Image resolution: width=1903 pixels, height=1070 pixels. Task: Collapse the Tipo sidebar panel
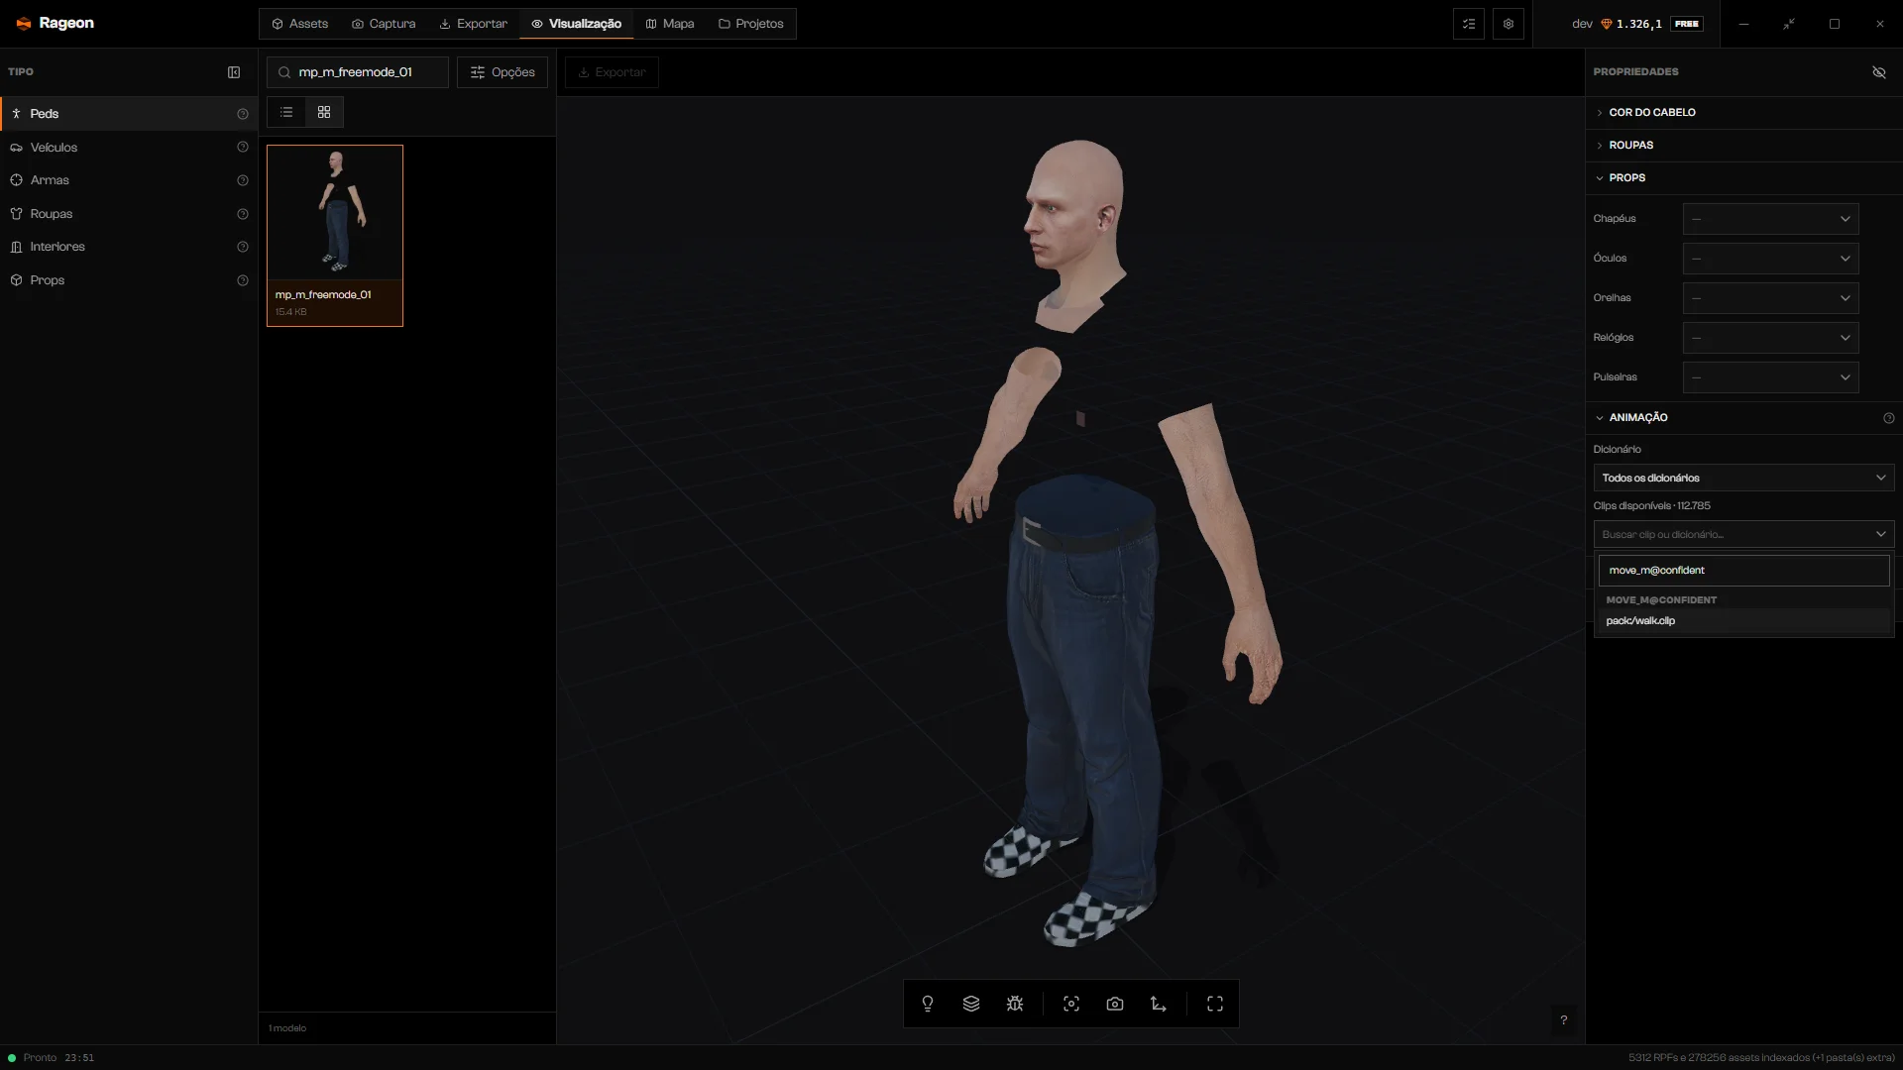click(234, 72)
